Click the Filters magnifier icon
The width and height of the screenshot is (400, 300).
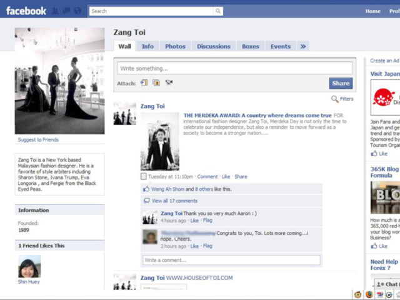pyautogui.click(x=335, y=99)
